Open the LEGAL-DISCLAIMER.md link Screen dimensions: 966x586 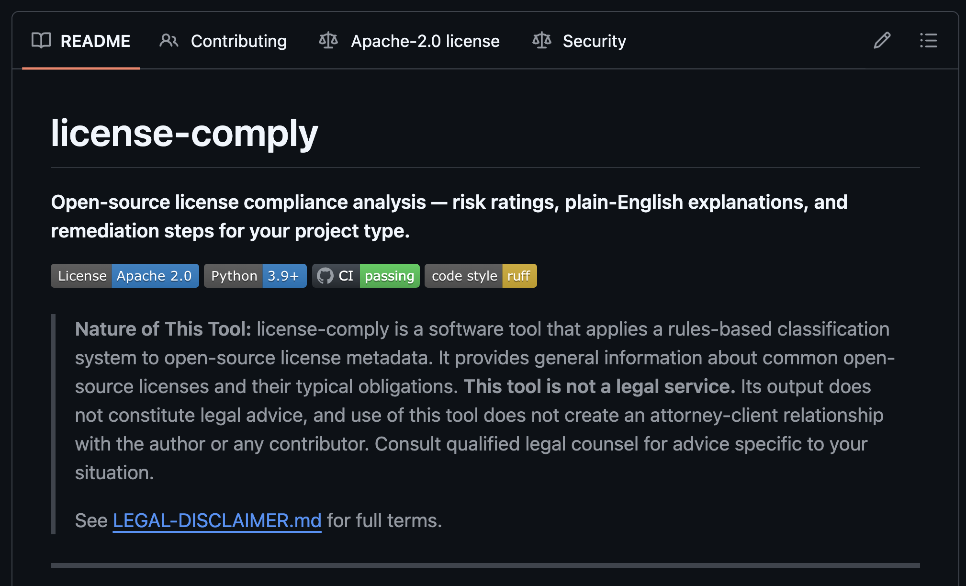pos(217,520)
